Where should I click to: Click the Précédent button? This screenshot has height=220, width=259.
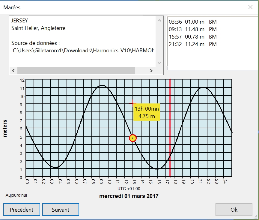[22, 210]
